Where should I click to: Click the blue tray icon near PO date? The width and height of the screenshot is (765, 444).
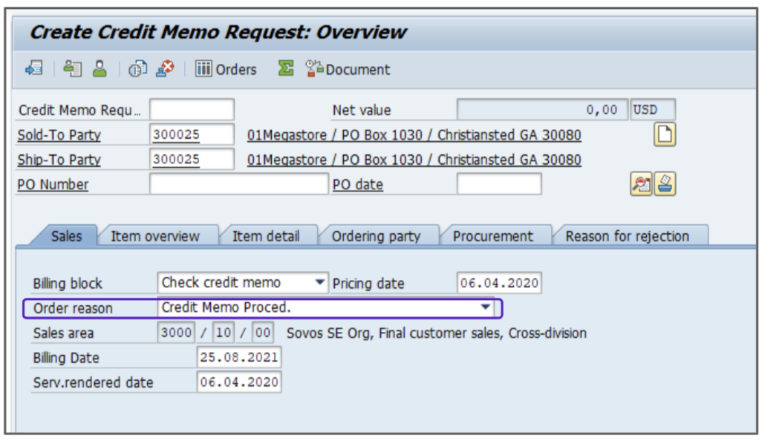pyautogui.click(x=665, y=184)
